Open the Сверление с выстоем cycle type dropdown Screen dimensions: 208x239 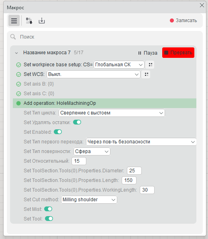click(112, 113)
